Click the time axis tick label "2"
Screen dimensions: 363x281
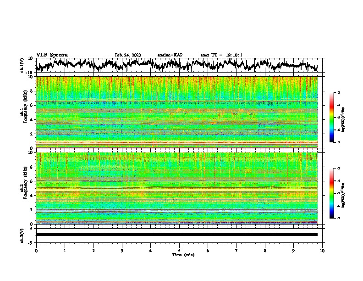coord(93,251)
